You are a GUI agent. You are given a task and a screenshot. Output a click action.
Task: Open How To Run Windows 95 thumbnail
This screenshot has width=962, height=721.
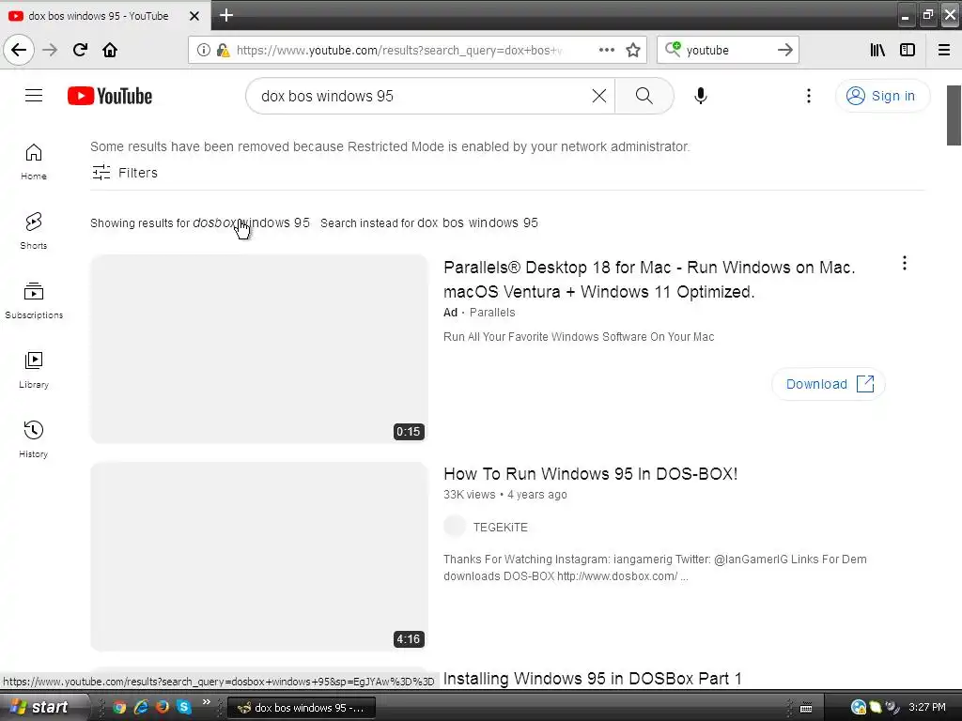coord(259,556)
